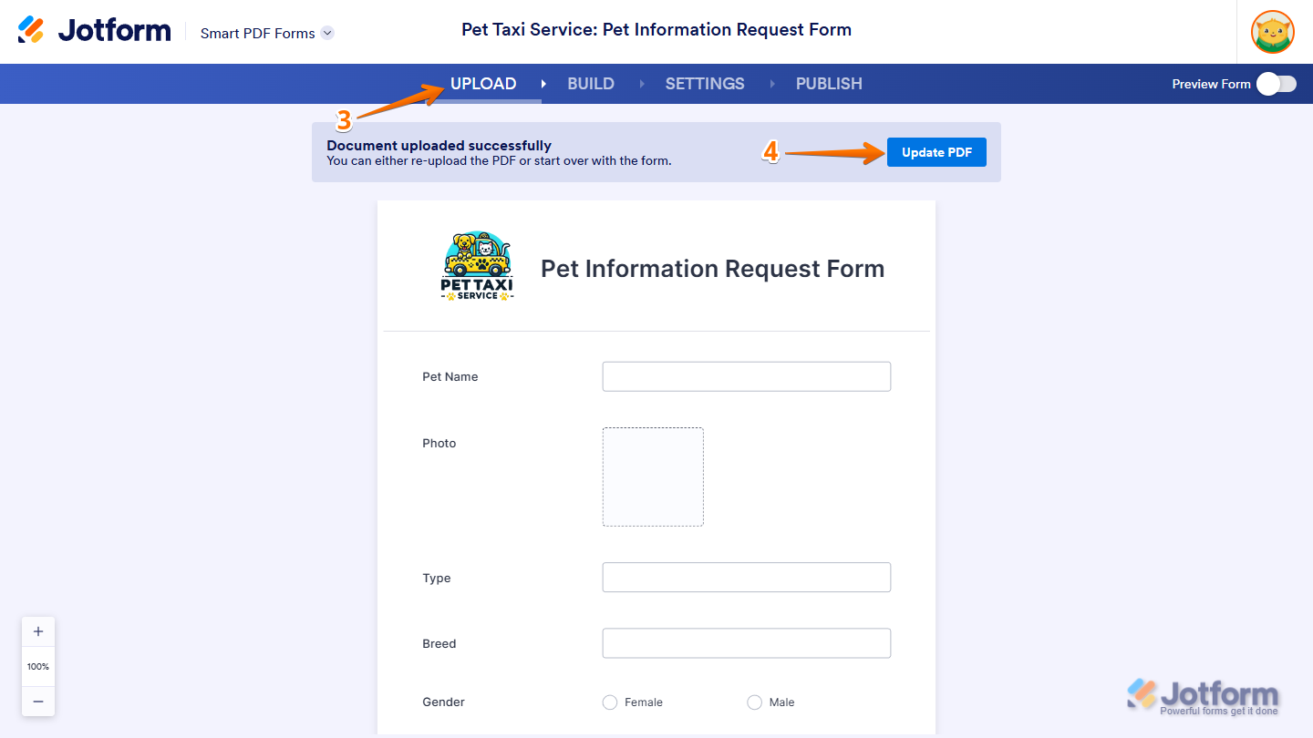Select the Male gender radio button
The image size is (1313, 738).
(x=754, y=702)
